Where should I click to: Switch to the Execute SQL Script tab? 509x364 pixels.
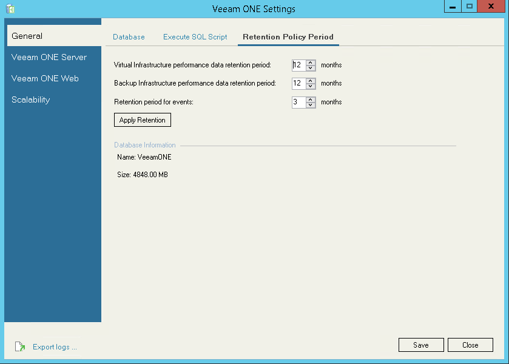coord(195,36)
